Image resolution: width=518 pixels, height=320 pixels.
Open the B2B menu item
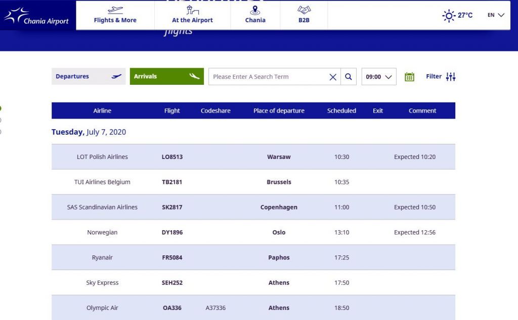pyautogui.click(x=304, y=15)
